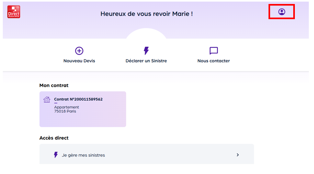The width and height of the screenshot is (314, 174).
Task: Click the Direct Assurance logo
Action: (14, 12)
